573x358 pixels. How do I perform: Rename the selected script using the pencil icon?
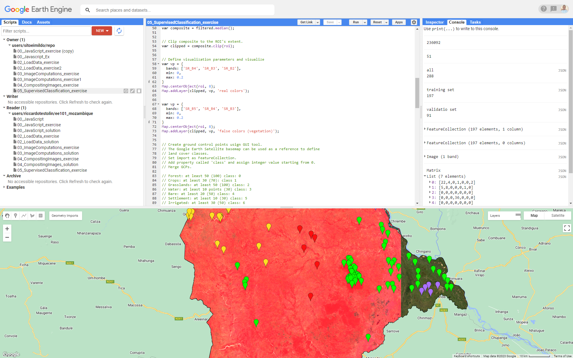pyautogui.click(x=132, y=91)
